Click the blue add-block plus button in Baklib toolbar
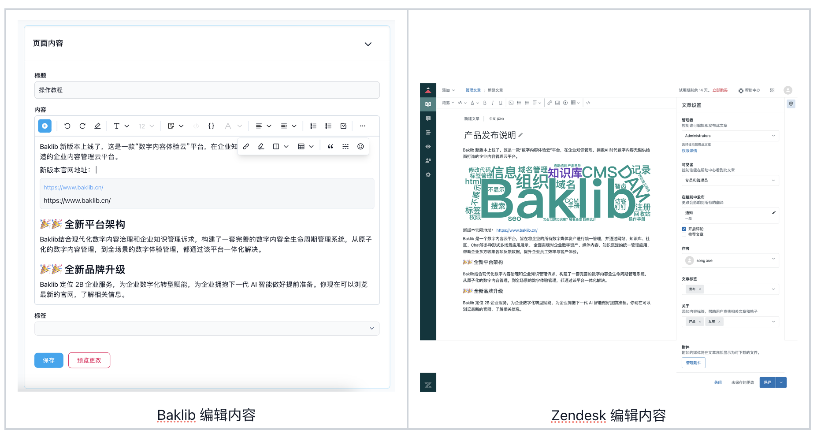817x437 pixels. tap(45, 126)
